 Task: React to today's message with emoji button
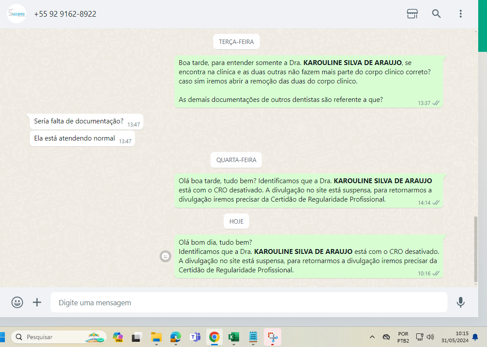tap(165, 256)
